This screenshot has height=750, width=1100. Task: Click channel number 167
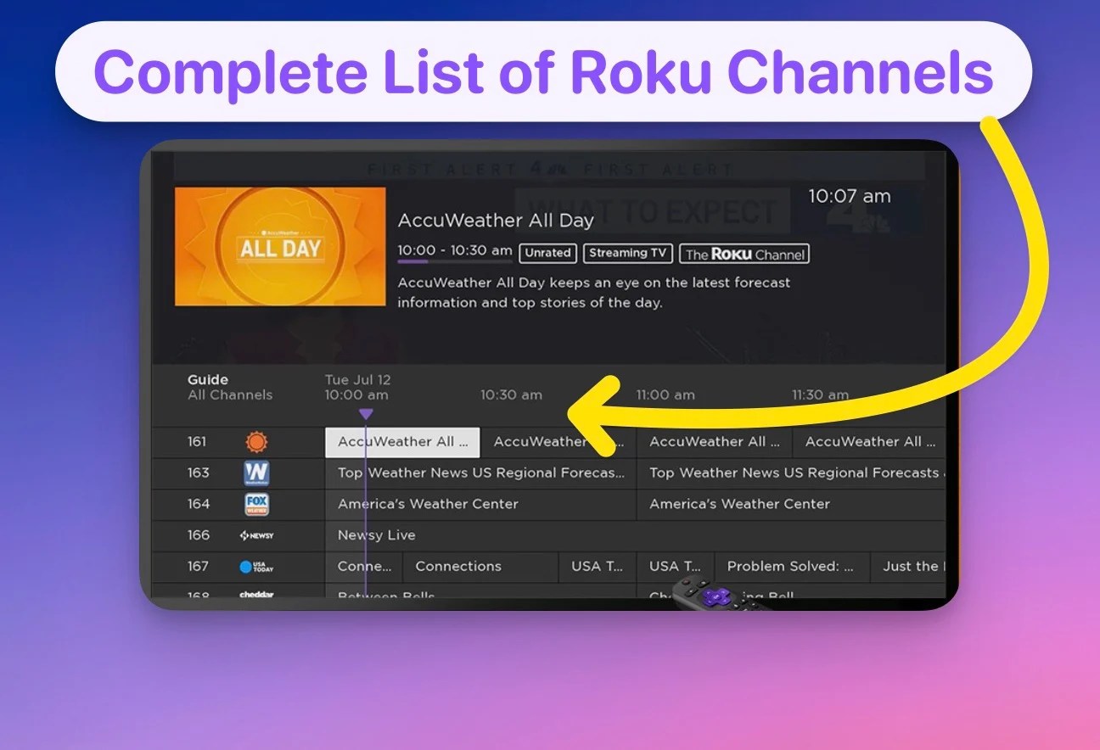[199, 567]
